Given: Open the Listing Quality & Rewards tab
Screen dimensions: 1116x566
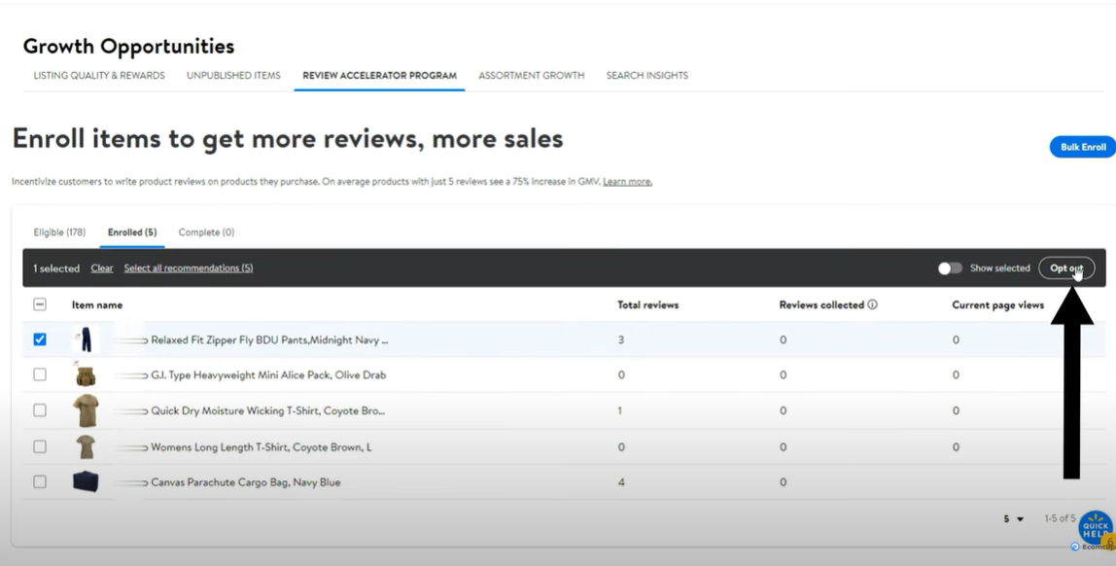Looking at the screenshot, I should click(99, 76).
